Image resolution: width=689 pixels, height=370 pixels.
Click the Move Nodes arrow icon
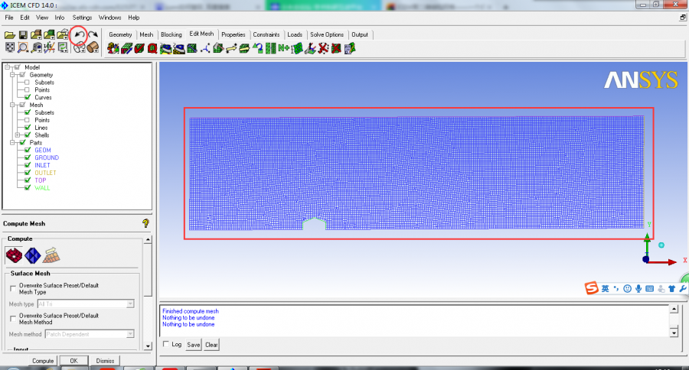(x=231, y=48)
